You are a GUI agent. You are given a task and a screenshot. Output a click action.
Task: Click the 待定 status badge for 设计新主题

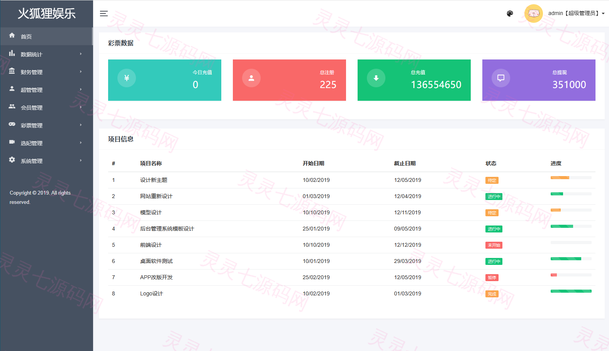492,180
